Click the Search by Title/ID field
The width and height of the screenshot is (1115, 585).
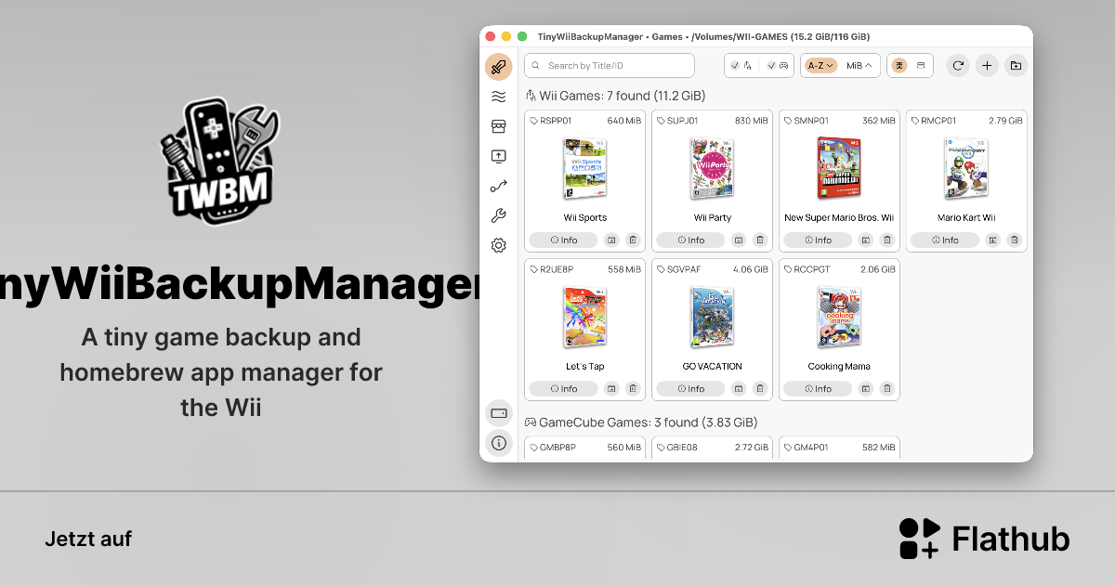pos(609,65)
